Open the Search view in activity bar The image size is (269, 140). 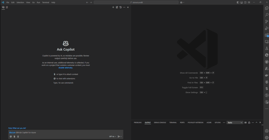267,15
